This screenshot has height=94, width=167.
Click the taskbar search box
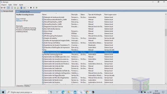pyautogui.click(x=27, y=92)
